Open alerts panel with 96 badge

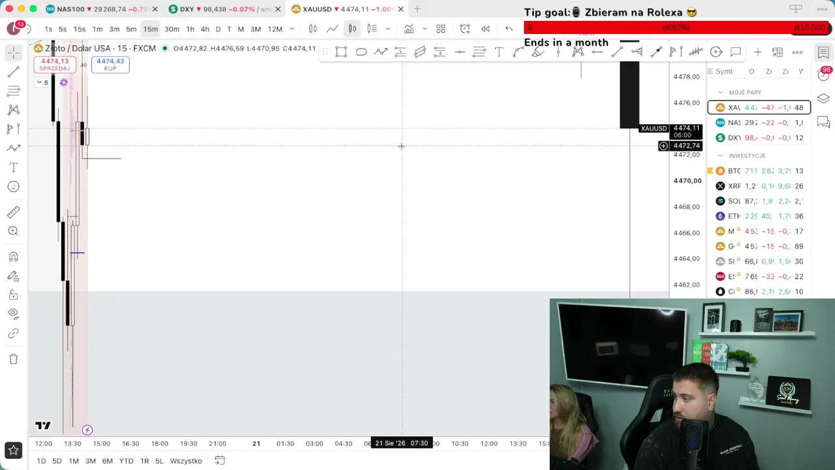(823, 74)
